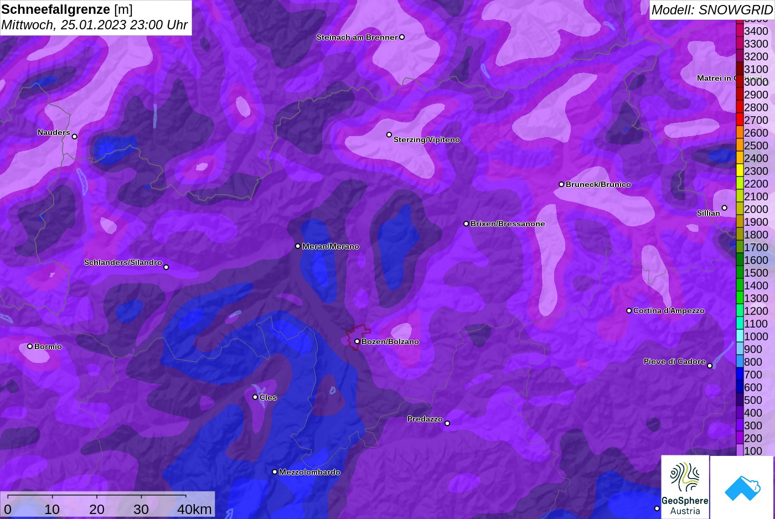The height and width of the screenshot is (519, 775).
Task: Click the 'Mezzolombardo' label text
Action: pyautogui.click(x=309, y=472)
